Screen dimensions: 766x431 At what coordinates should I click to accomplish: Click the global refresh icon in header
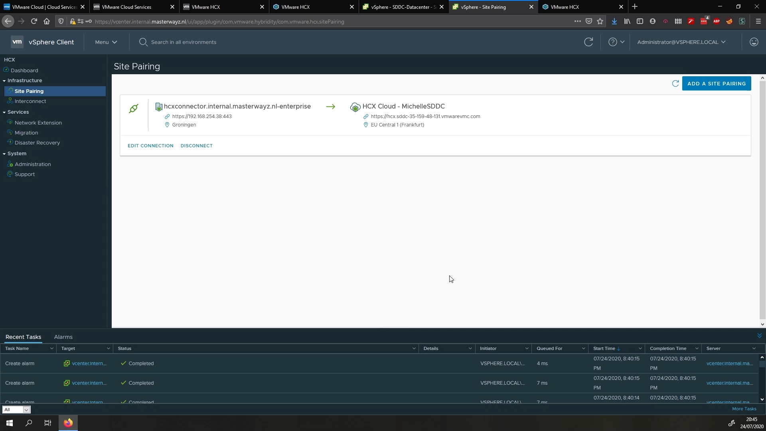(x=588, y=42)
